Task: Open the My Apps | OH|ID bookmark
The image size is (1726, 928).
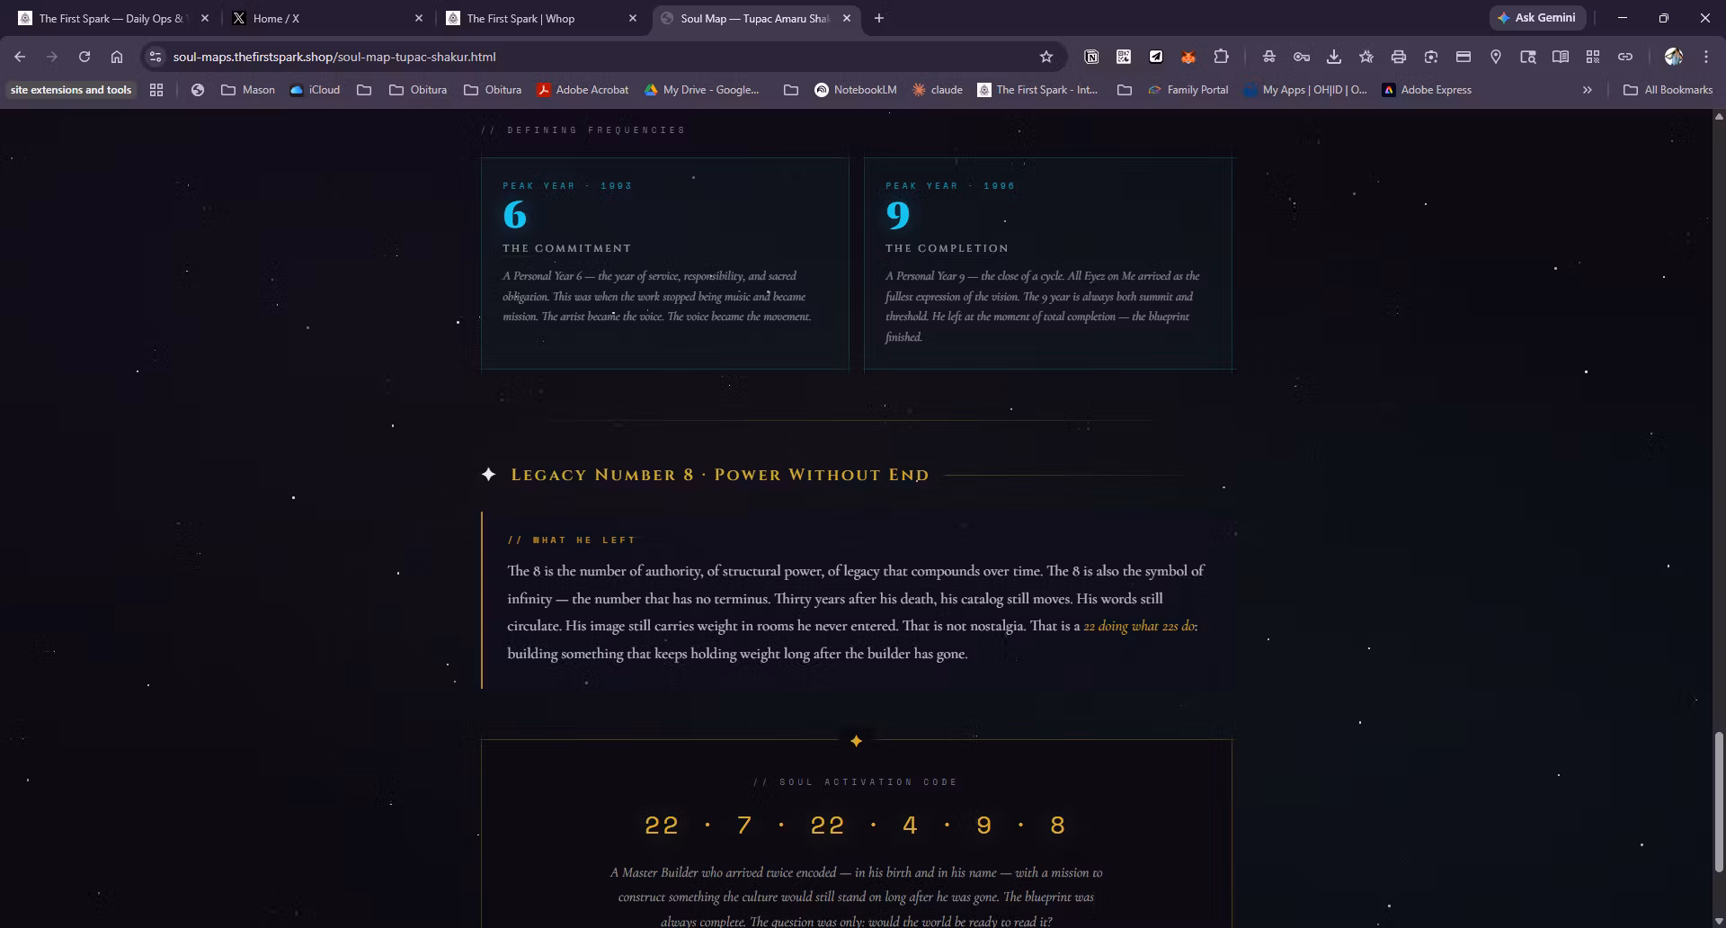Action: [1305, 90]
